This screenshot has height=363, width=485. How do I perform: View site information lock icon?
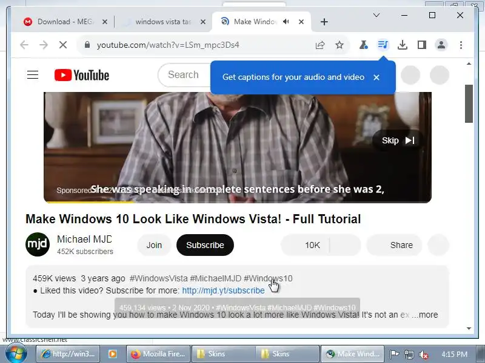pos(87,45)
